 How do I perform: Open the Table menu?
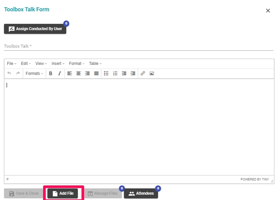coord(95,64)
